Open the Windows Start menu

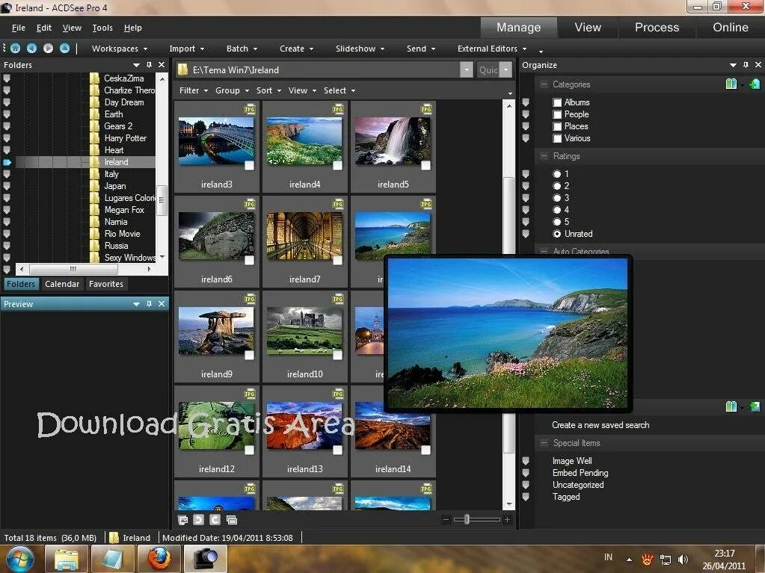click(x=19, y=559)
